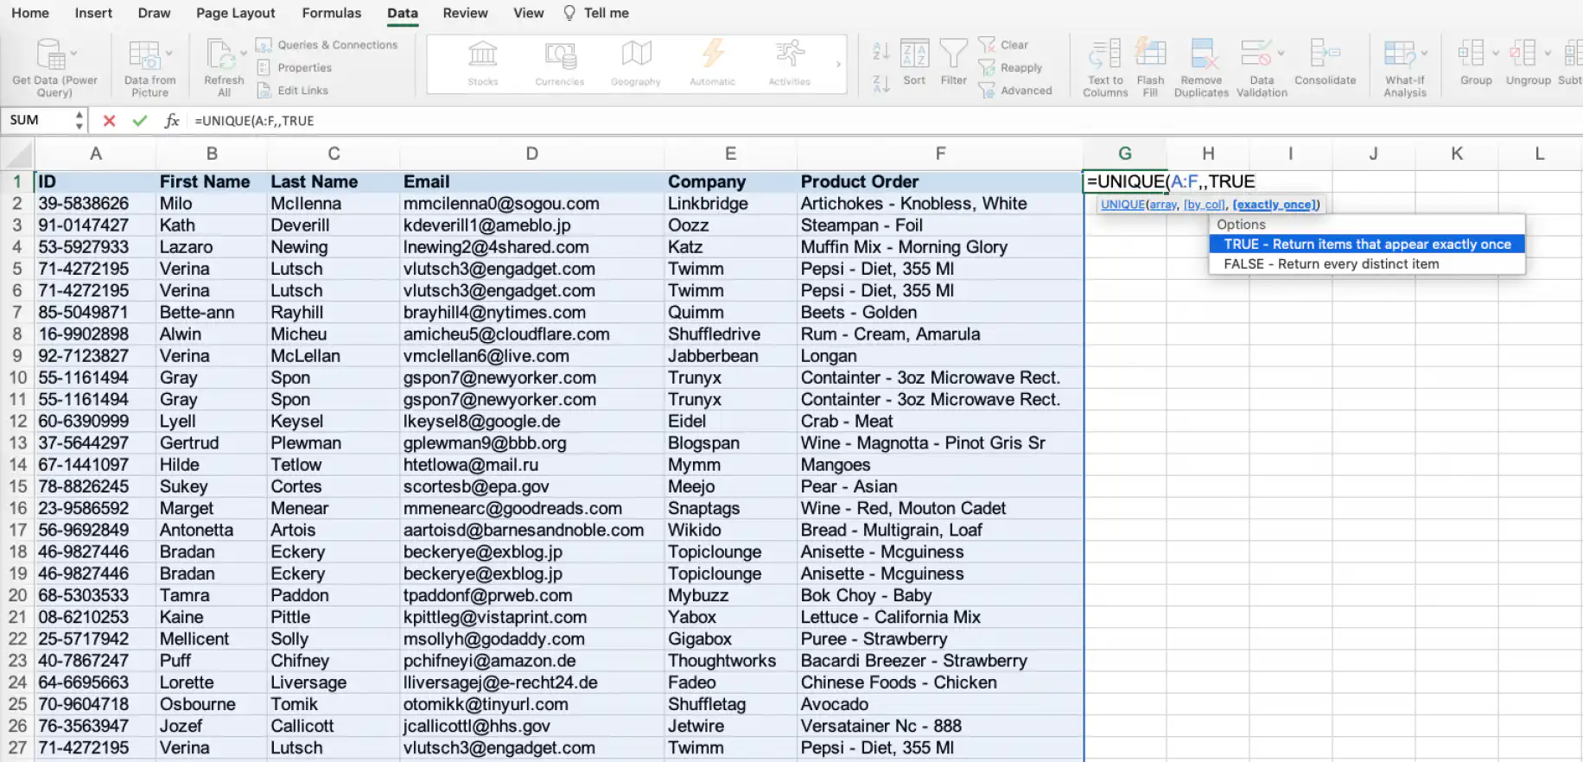Screen dimensions: 1583x762
Task: Expand the data types gallery arrow
Action: pyautogui.click(x=837, y=64)
